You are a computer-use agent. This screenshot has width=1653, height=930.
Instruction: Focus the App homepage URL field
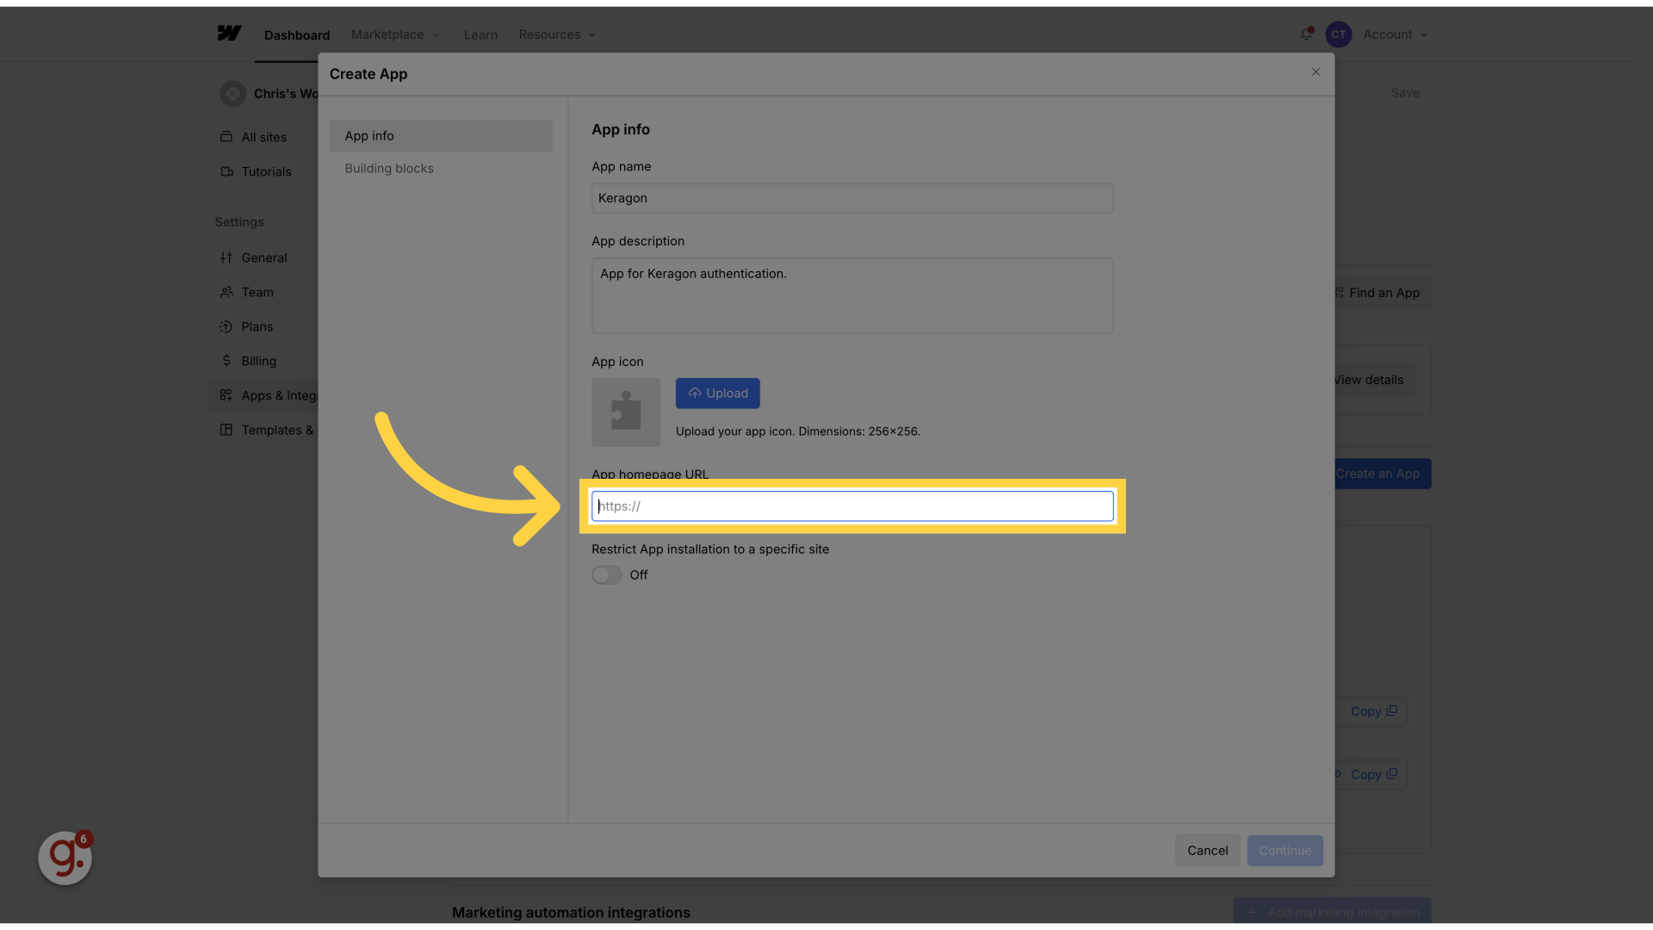(852, 506)
